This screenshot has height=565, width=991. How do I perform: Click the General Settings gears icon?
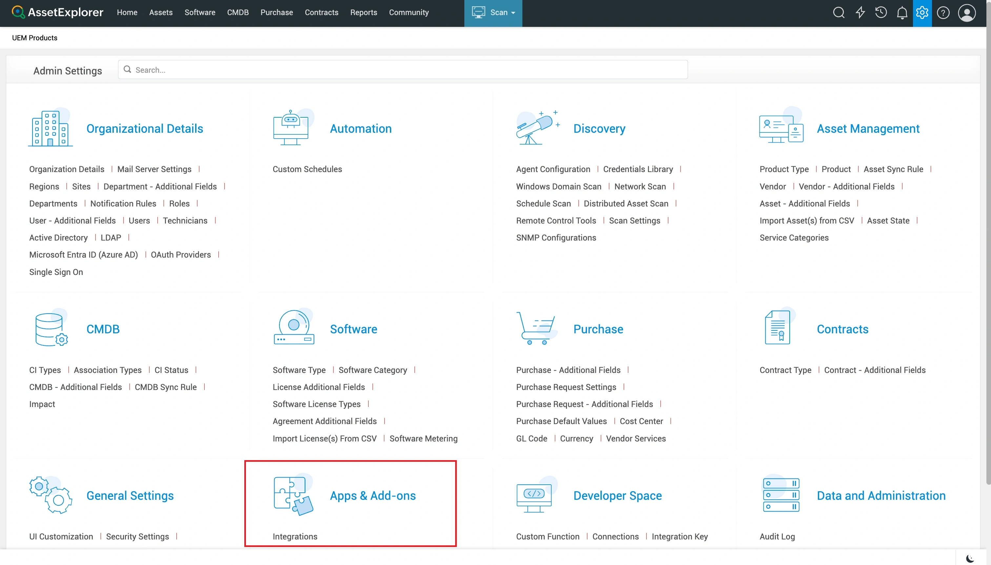point(51,495)
